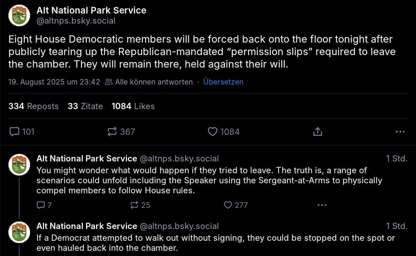View the 1084 Likes list
The width and height of the screenshot is (416, 256).
[133, 106]
